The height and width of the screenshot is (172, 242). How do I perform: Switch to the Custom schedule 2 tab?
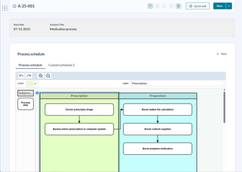61,65
